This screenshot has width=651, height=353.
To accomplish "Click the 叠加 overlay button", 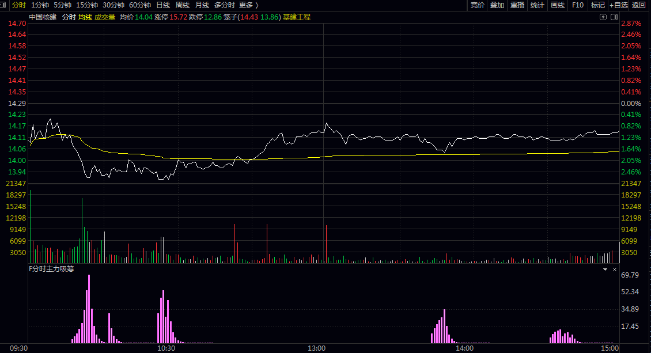I will (x=497, y=5).
